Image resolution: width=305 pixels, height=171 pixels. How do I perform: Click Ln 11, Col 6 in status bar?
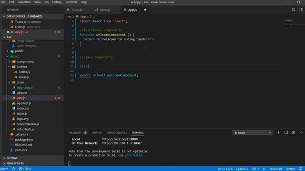225,169
